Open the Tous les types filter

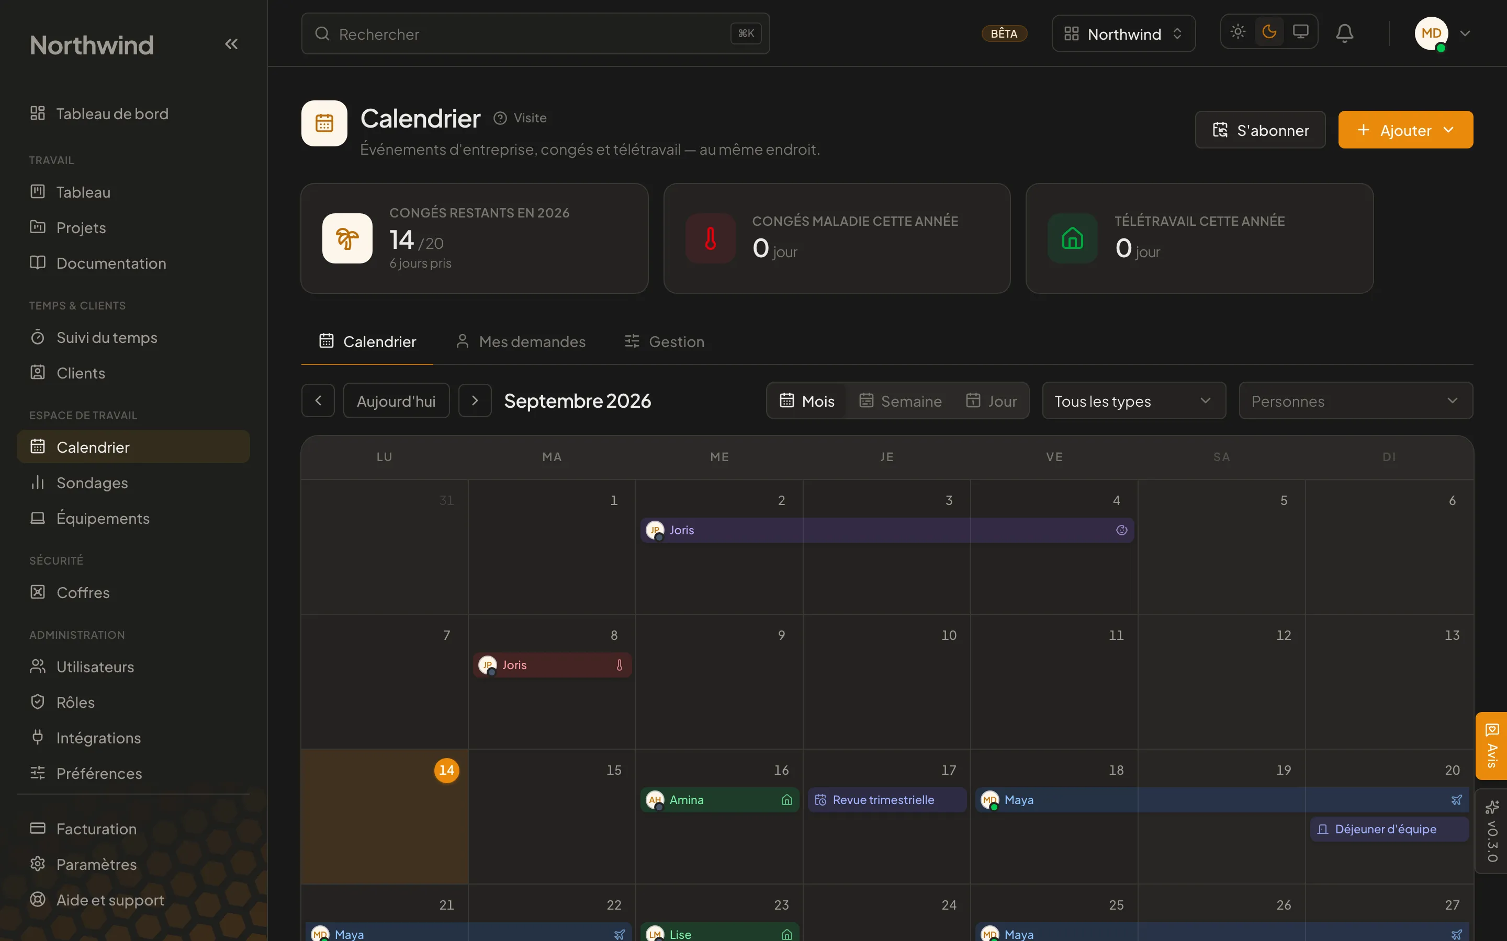[x=1134, y=401]
